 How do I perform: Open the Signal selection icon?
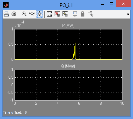[x=90, y=14]
